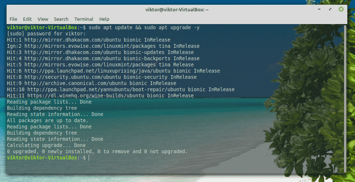Open the Search menu

tap(61, 19)
